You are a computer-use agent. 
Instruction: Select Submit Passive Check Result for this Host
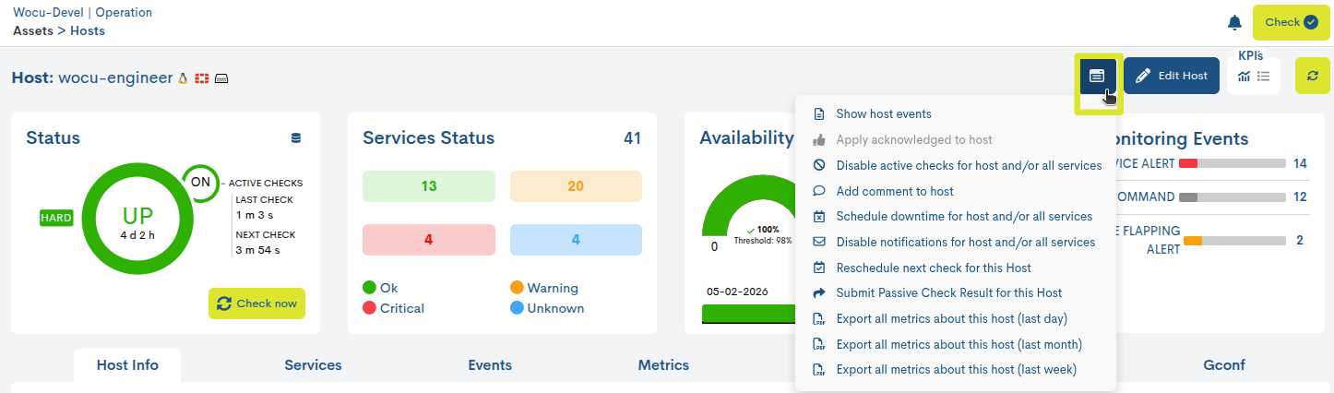[x=949, y=293]
